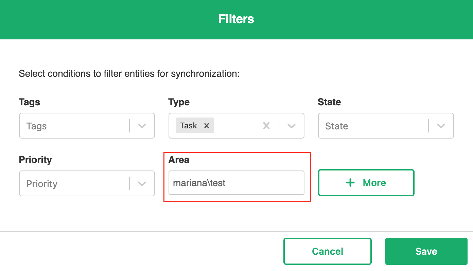Save the filter settings

tap(426, 251)
